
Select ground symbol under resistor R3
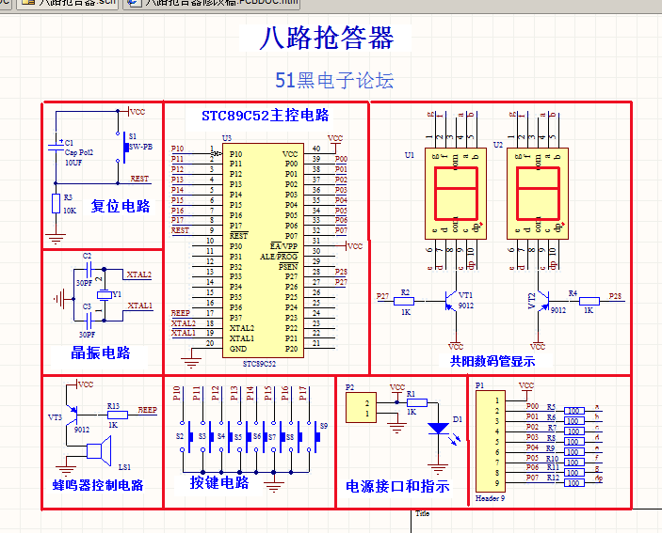[x=56, y=239]
